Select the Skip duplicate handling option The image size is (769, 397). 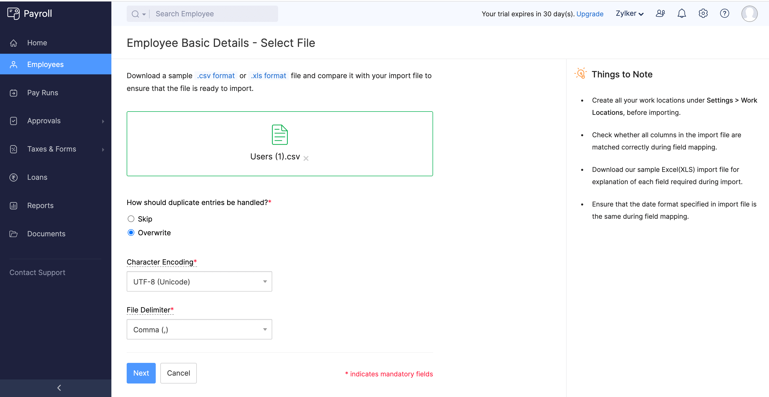click(x=131, y=219)
